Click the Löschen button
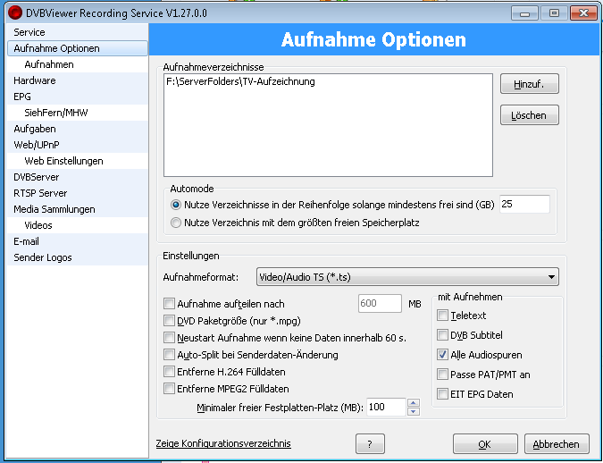Viewport: 603px width, 463px height. click(529, 115)
